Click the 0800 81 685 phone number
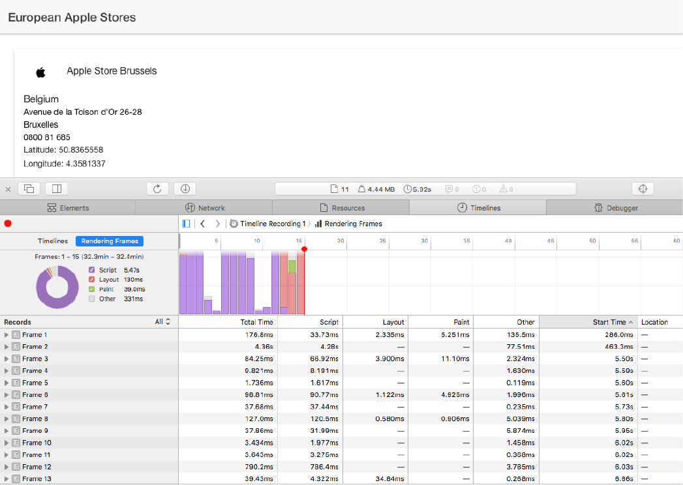 46,137
